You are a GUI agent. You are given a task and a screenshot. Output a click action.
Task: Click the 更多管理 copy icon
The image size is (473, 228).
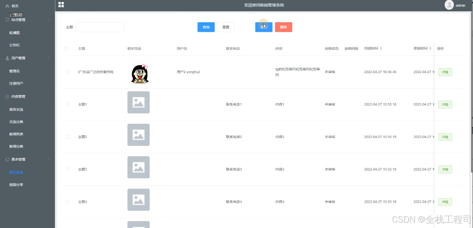click(x=7, y=160)
